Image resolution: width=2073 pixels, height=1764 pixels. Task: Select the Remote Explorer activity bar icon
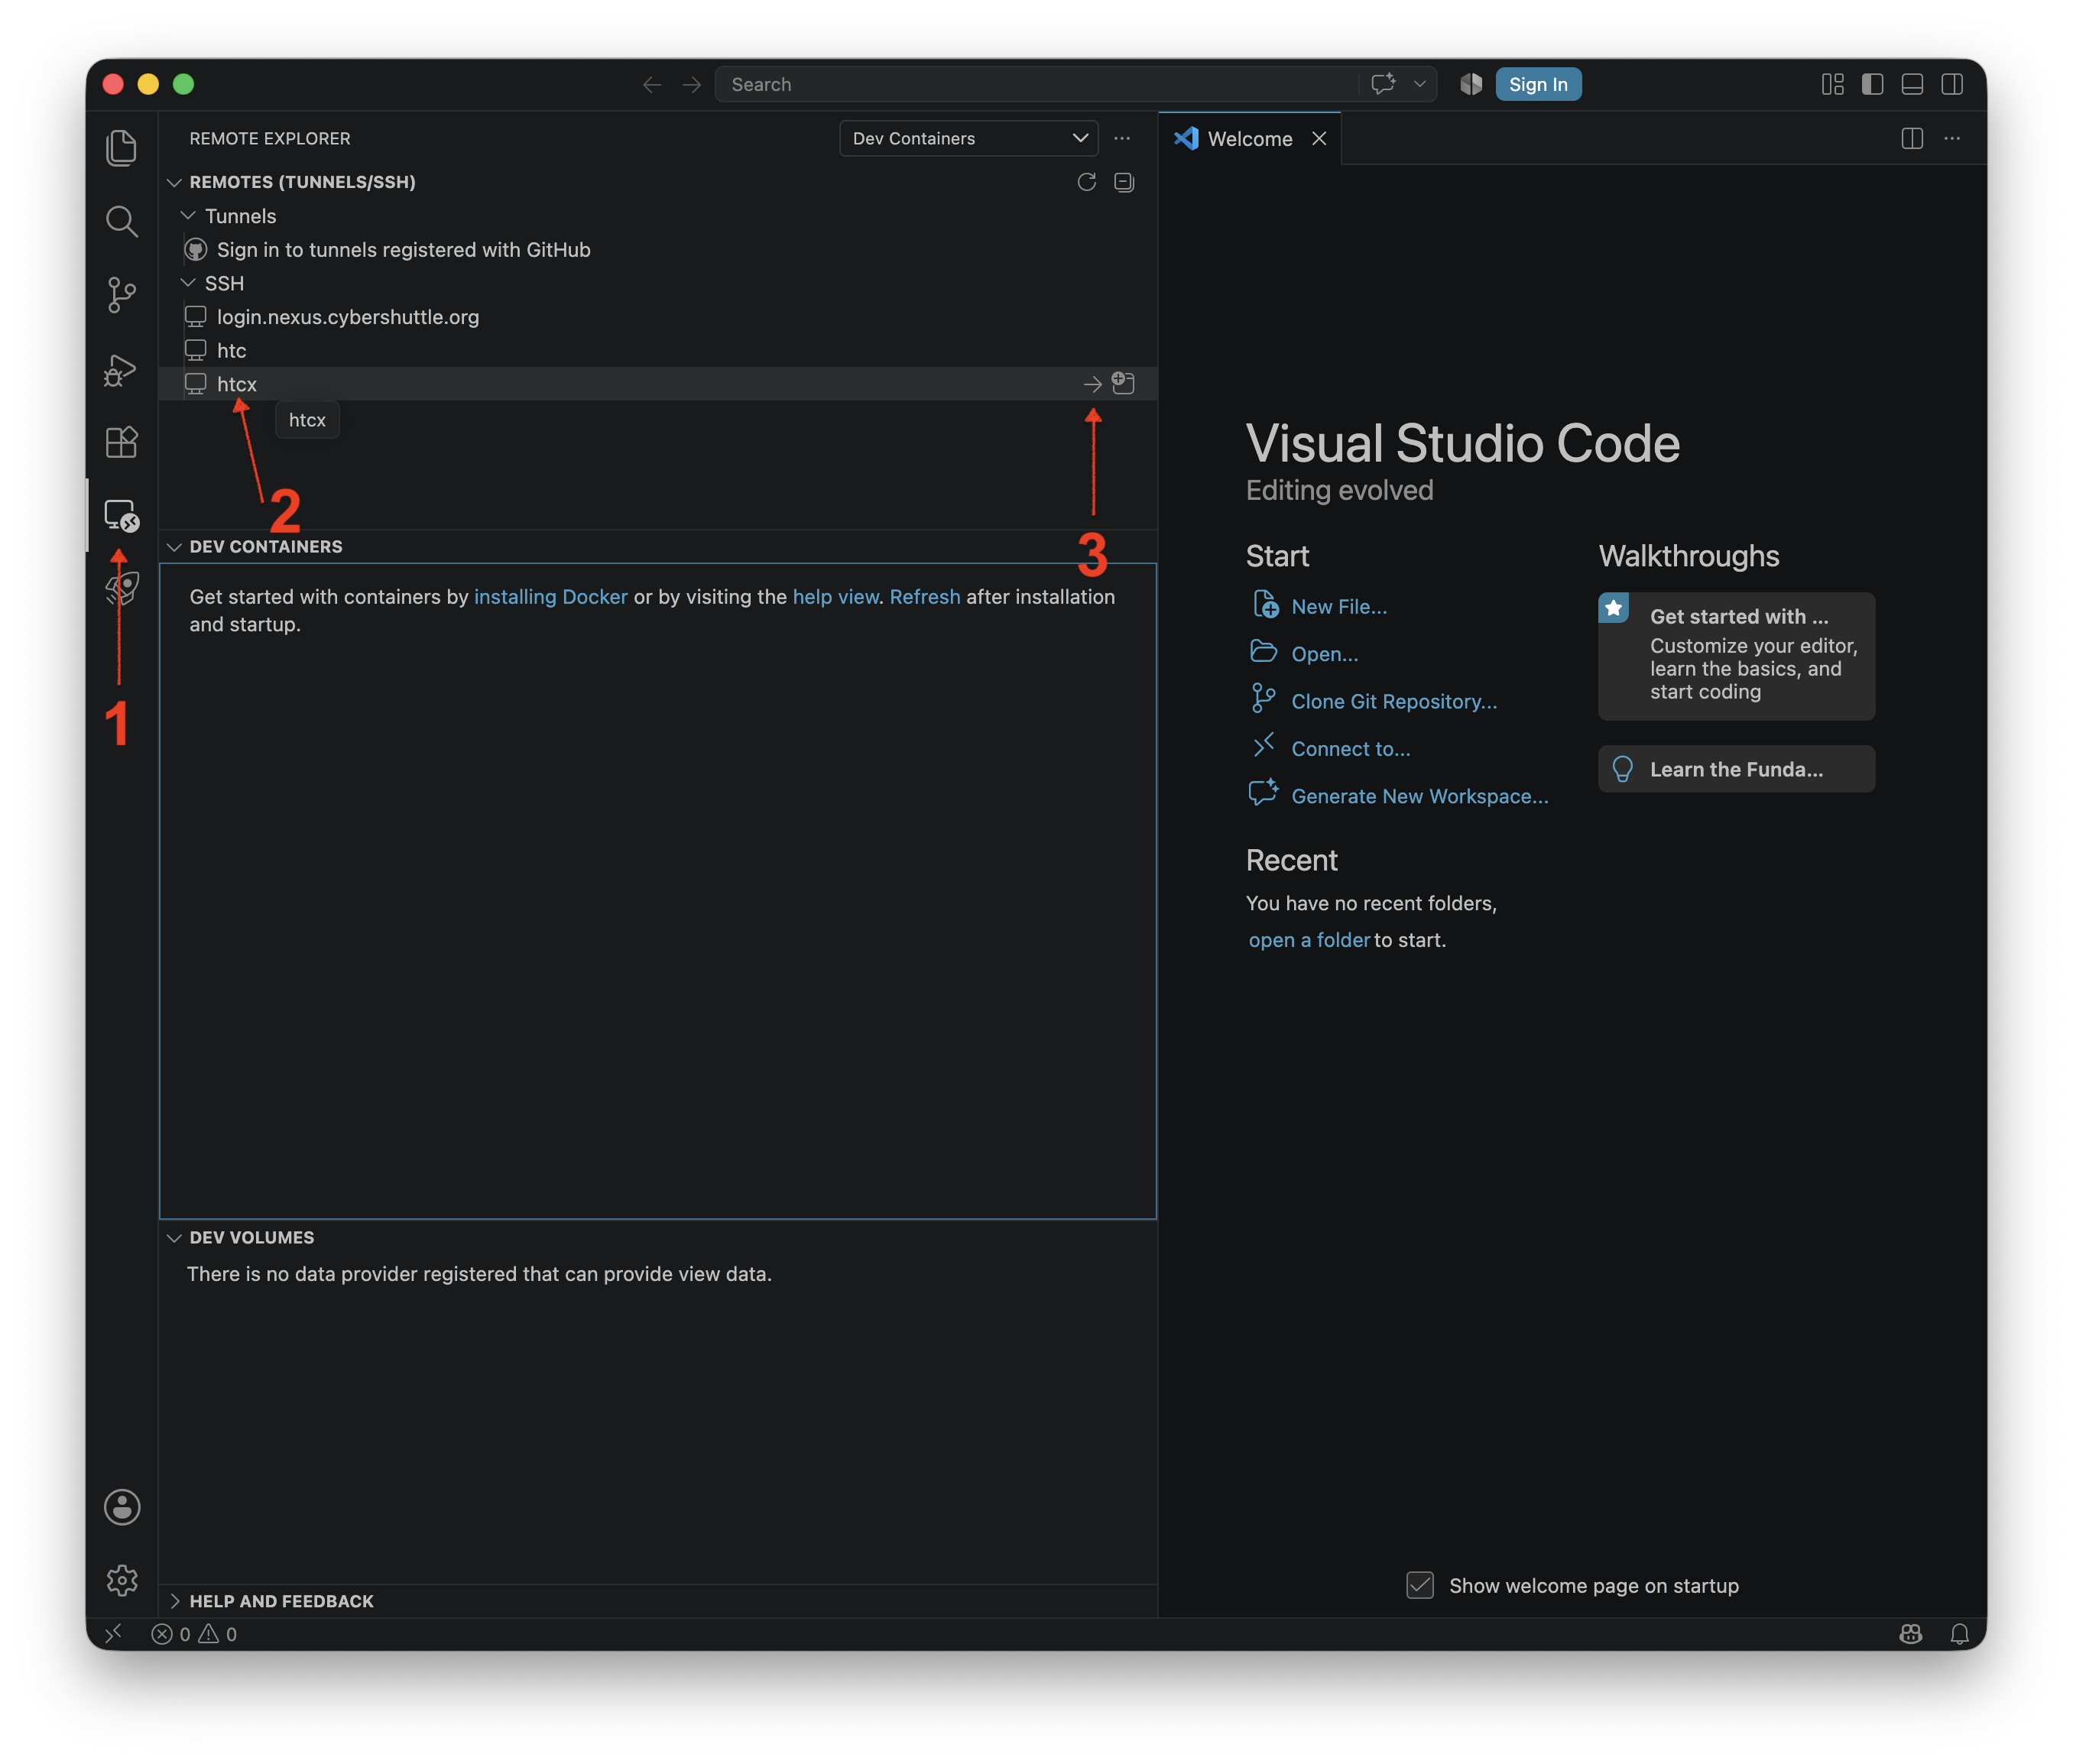121,515
